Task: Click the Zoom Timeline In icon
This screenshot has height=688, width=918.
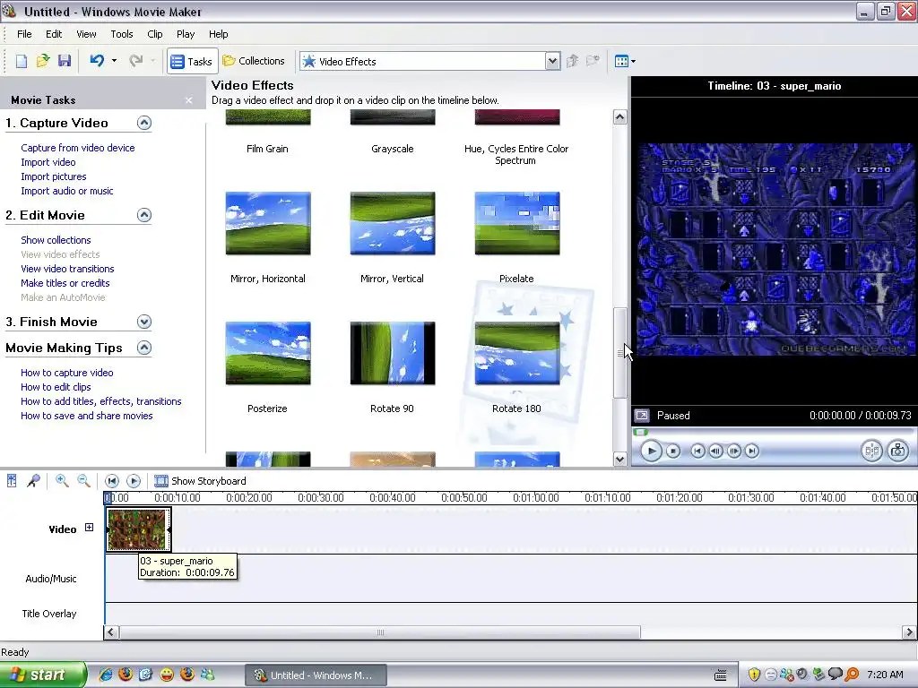Action: point(62,481)
